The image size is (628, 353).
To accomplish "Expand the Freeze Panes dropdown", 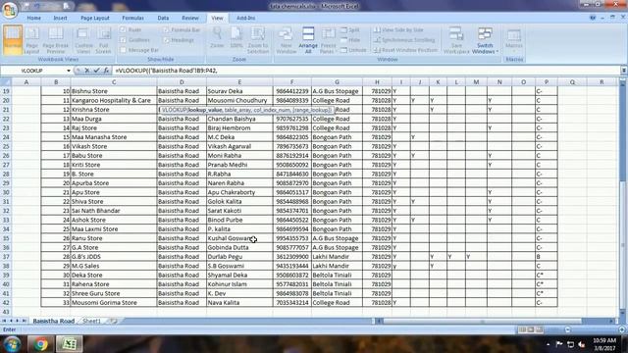I will [328, 39].
